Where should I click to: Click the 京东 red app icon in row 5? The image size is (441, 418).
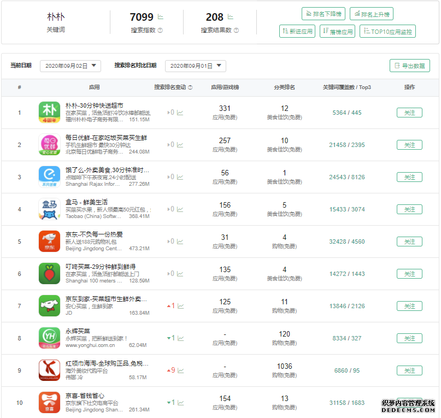(49, 242)
